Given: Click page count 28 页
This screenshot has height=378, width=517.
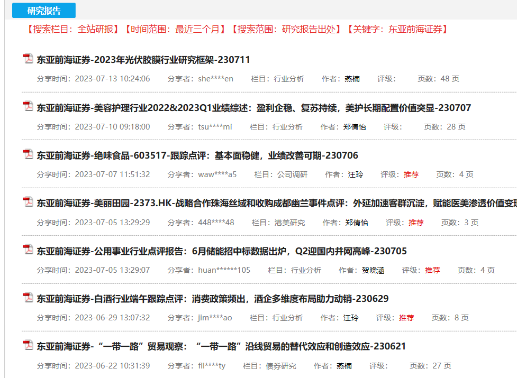Looking at the screenshot, I should pos(456,127).
